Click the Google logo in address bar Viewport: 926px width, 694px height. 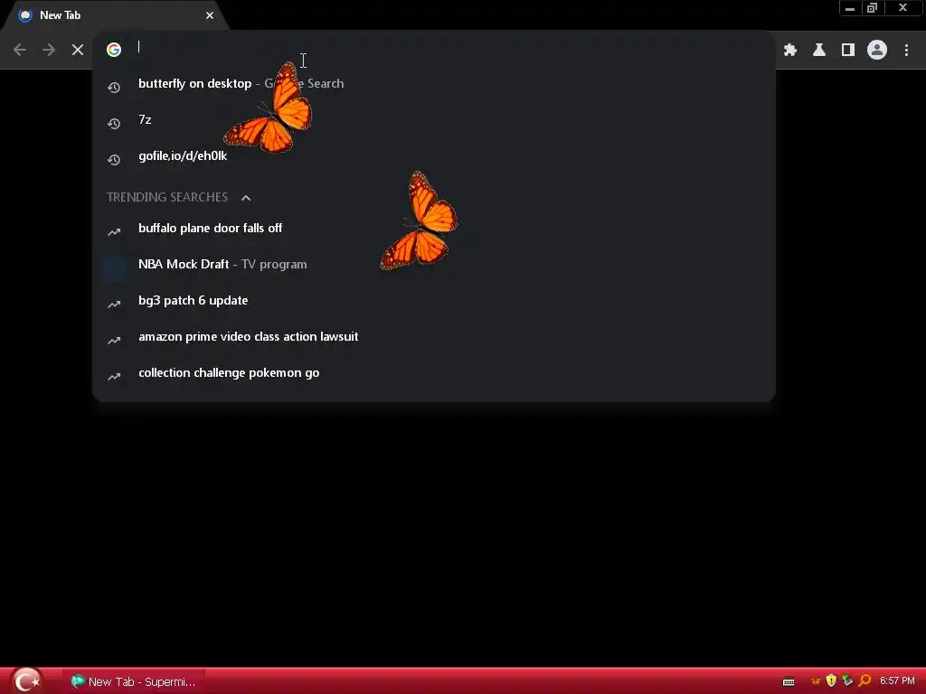114,50
